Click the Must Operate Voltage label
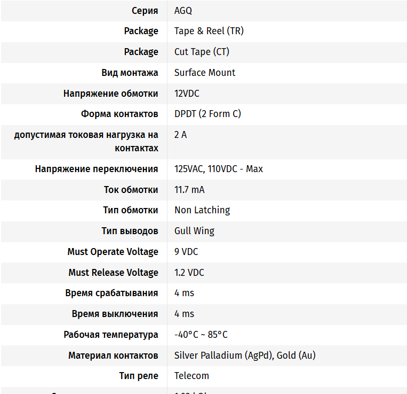407x394 pixels. click(113, 252)
